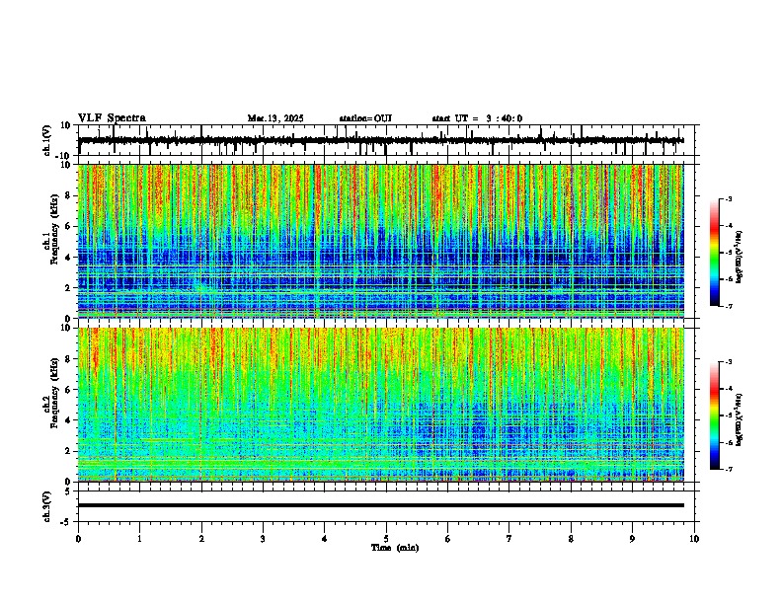Click the '8' kHz tick on ch.1 axis

point(69,195)
